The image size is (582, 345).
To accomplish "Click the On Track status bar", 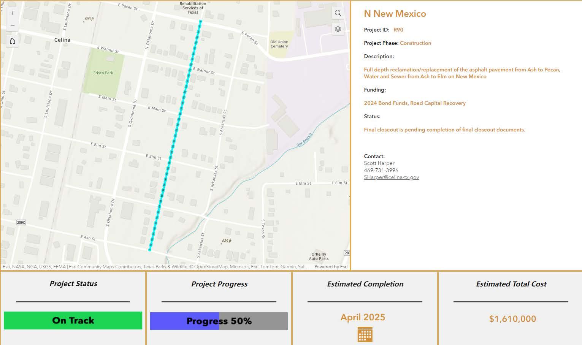I will tap(73, 320).
